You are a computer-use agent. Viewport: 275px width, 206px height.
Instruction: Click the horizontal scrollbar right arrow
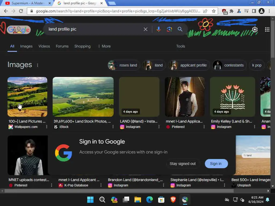coord(268,191)
